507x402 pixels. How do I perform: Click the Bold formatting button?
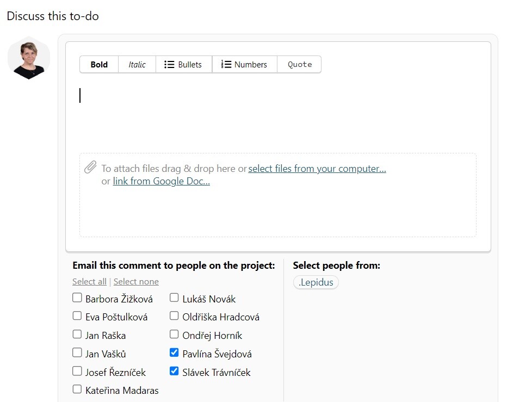click(x=99, y=64)
